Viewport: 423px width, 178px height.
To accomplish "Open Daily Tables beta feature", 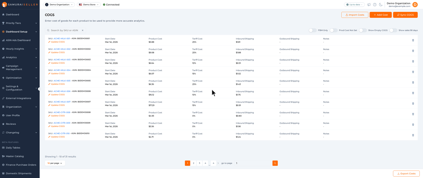I will point(20,148).
